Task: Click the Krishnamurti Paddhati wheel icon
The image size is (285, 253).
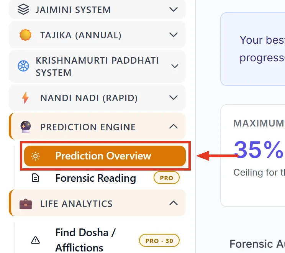Action: tap(23, 66)
